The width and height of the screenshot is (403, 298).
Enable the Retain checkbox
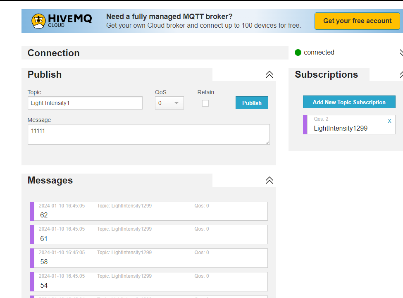click(x=205, y=103)
